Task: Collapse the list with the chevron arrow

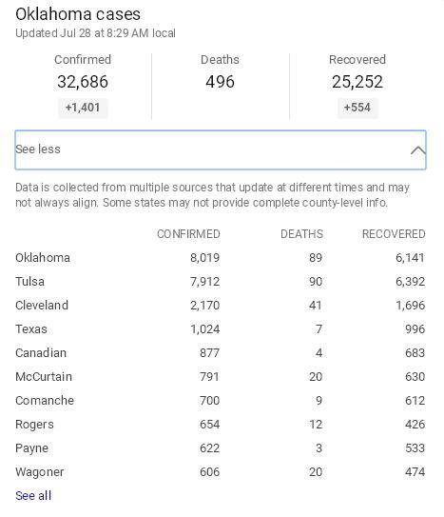Action: pos(418,150)
